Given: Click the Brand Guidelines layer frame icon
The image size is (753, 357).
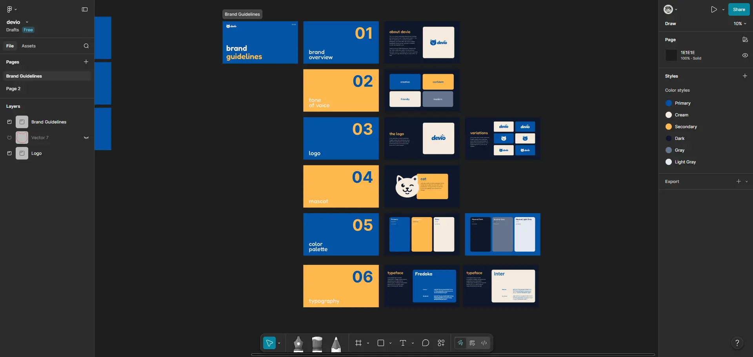Looking at the screenshot, I should (22, 122).
